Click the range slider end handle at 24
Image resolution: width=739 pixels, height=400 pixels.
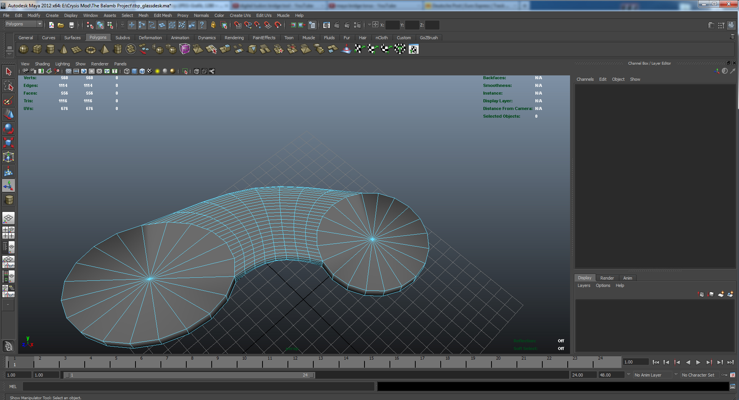[x=312, y=375]
